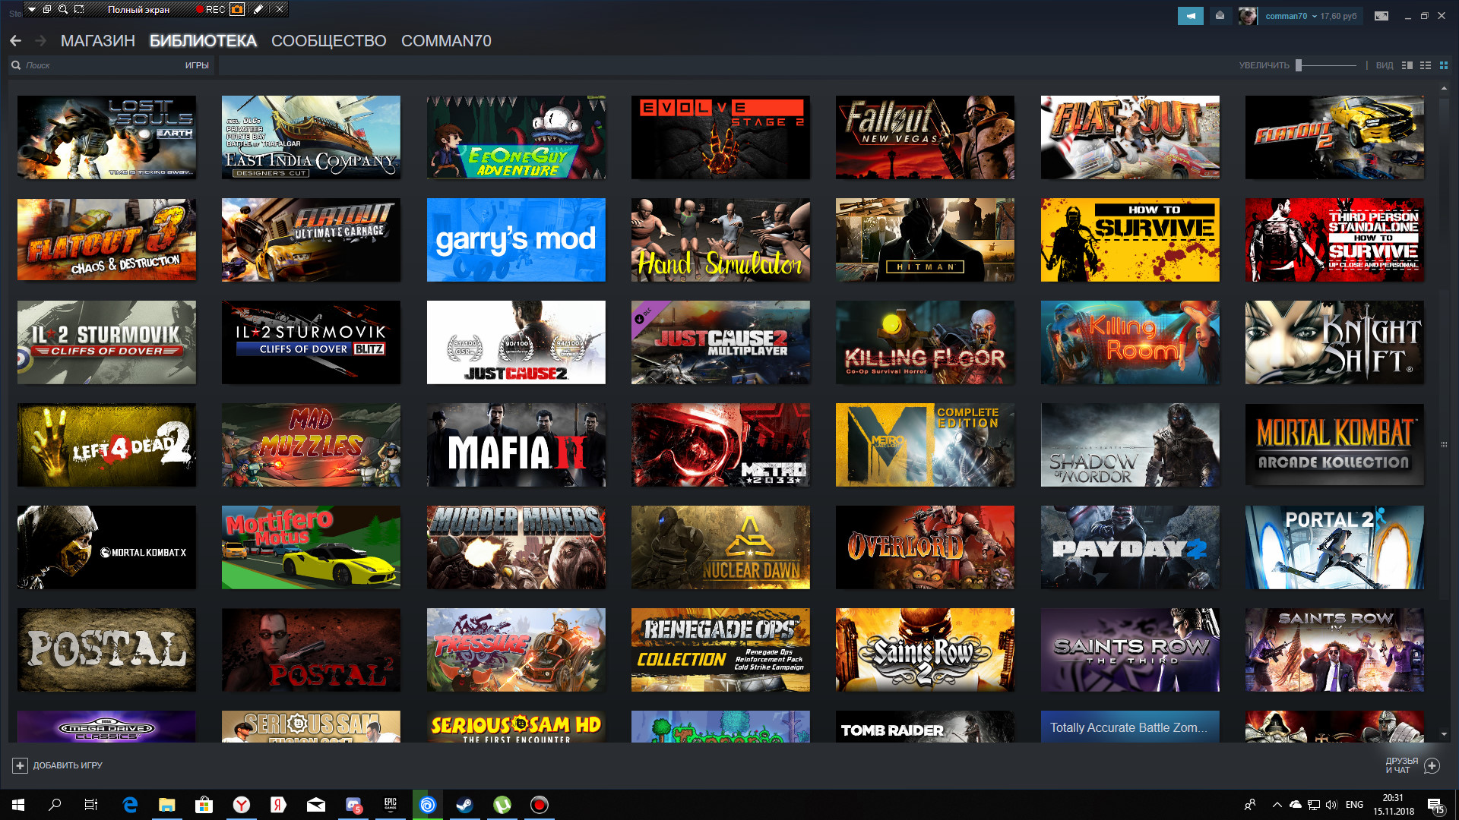The width and height of the screenshot is (1459, 820).
Task: Open the COMMAN70 profile tab
Action: 446,41
